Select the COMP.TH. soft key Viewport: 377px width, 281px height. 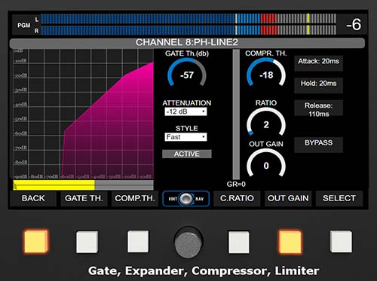[135, 198]
